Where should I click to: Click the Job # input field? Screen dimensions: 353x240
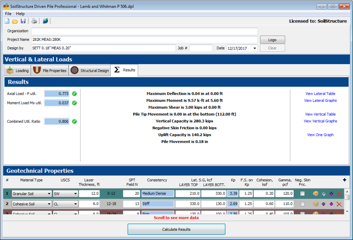tap(201, 48)
